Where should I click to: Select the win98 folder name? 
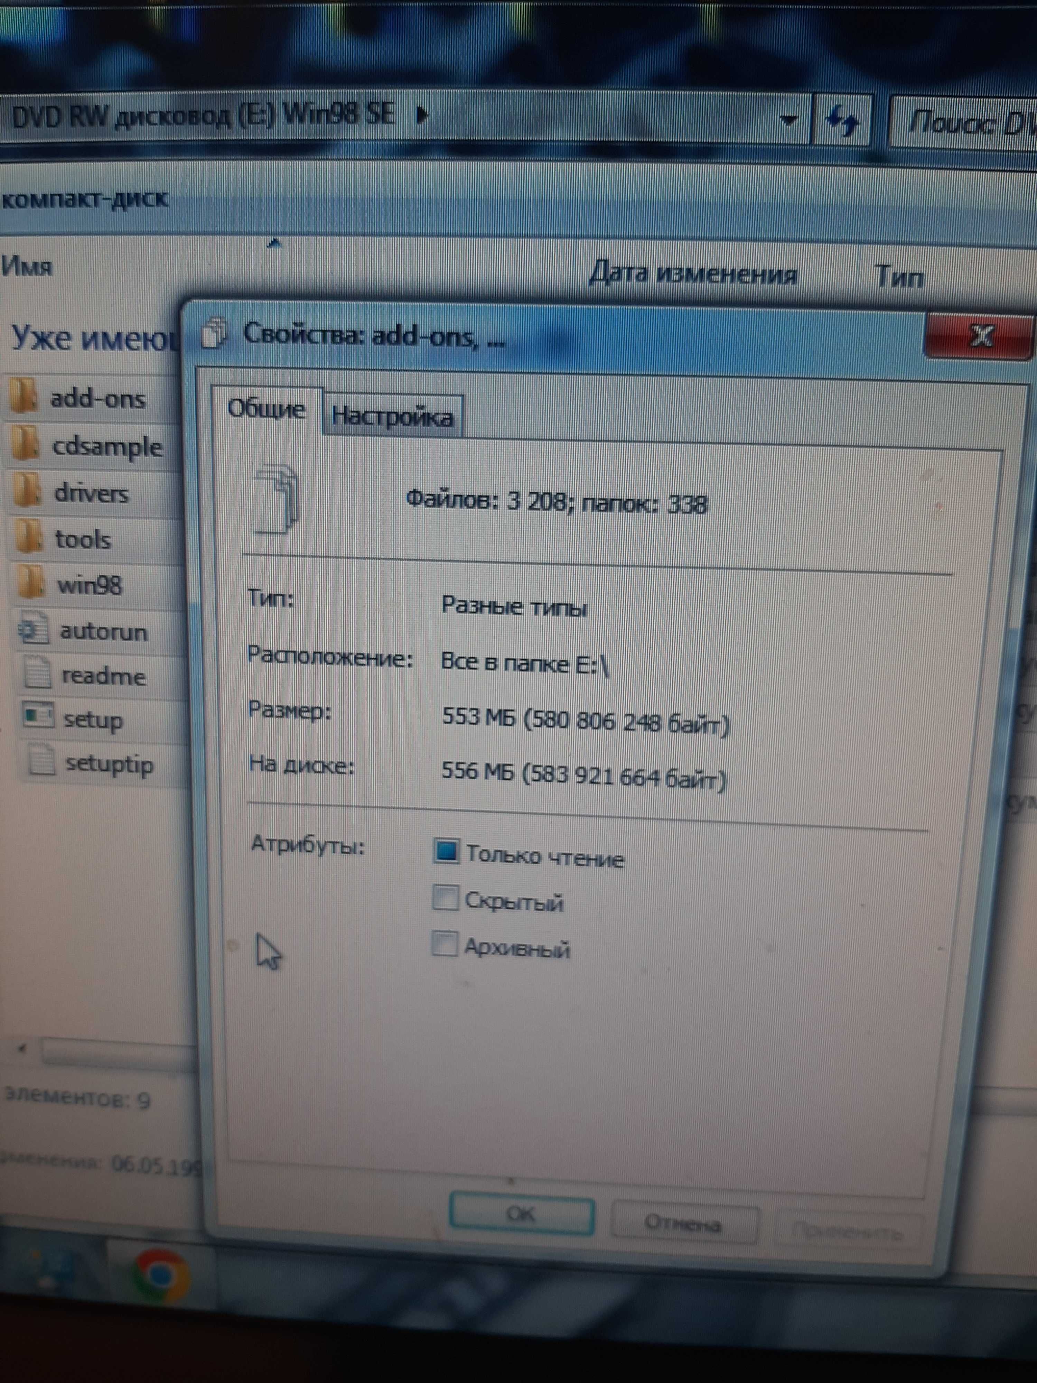[x=90, y=586]
